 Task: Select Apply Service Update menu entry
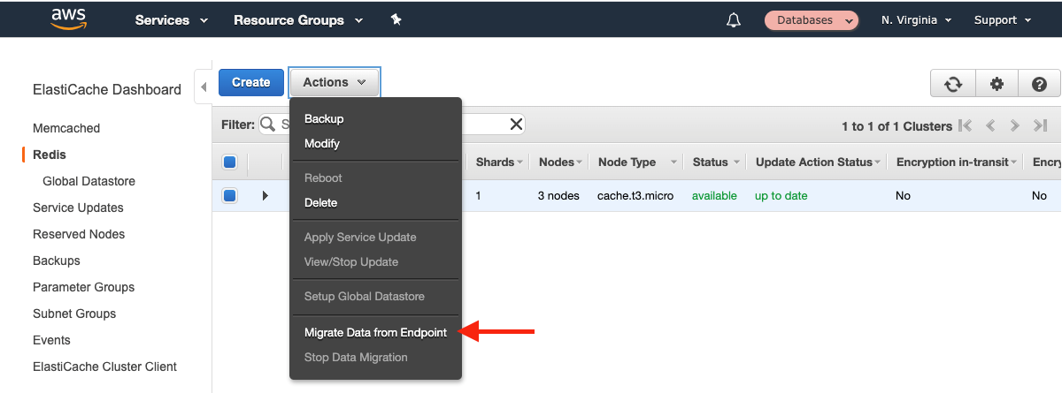pyautogui.click(x=360, y=237)
